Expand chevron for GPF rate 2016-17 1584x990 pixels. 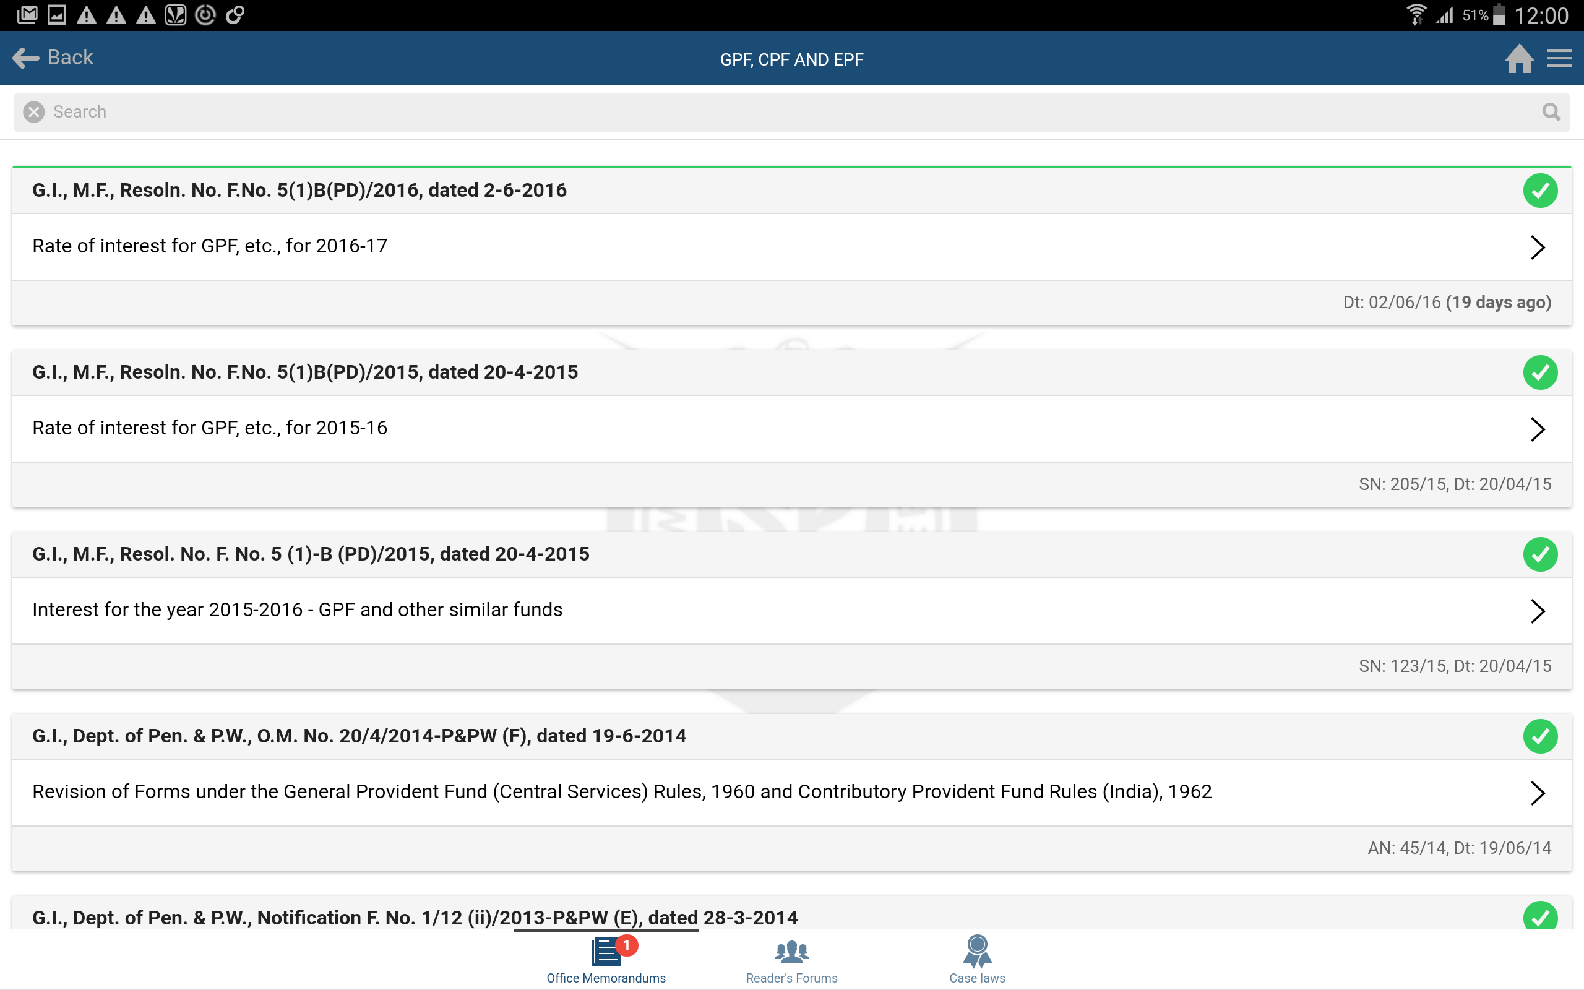[1538, 247]
